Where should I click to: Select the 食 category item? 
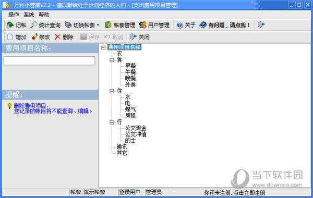coord(119,59)
